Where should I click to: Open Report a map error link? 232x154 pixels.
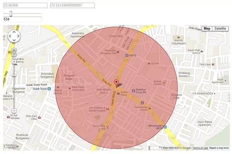click(219, 148)
